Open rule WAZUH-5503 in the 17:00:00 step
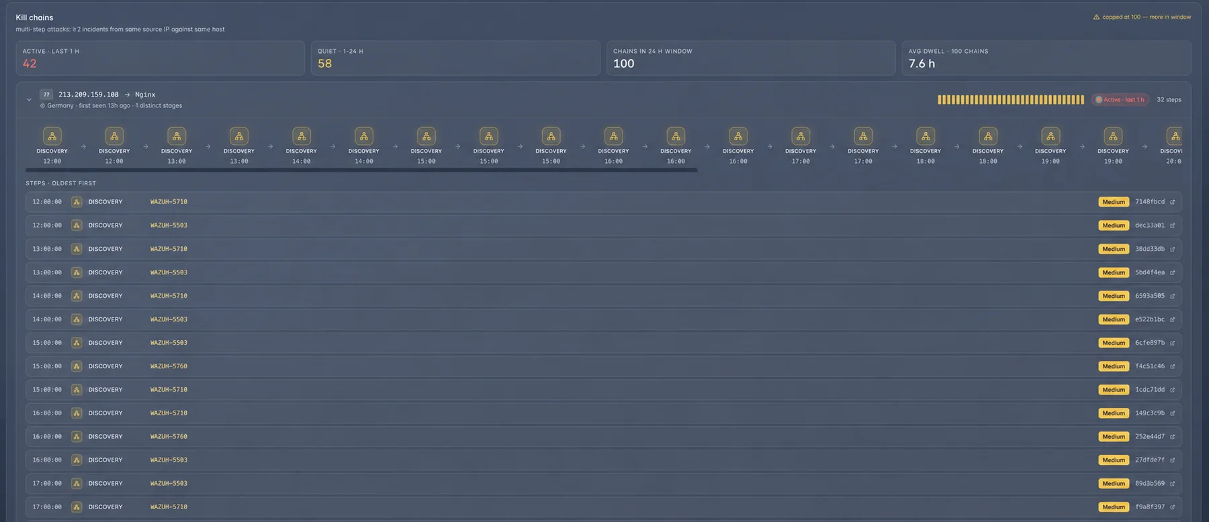This screenshot has height=522, width=1209. [169, 484]
